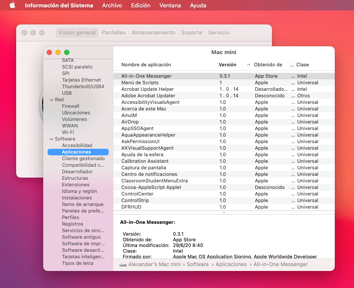Image resolution: width=354 pixels, height=288 pixels.
Task: Select the AirDrop row
Action: point(224,122)
